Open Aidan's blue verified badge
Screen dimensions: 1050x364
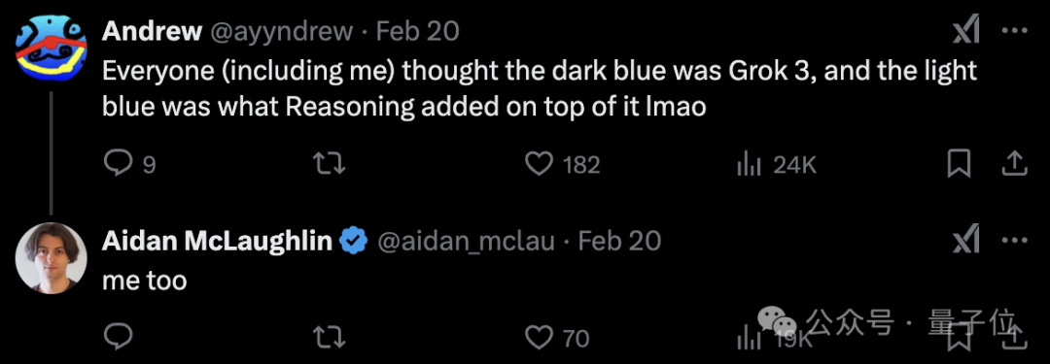[x=354, y=241]
